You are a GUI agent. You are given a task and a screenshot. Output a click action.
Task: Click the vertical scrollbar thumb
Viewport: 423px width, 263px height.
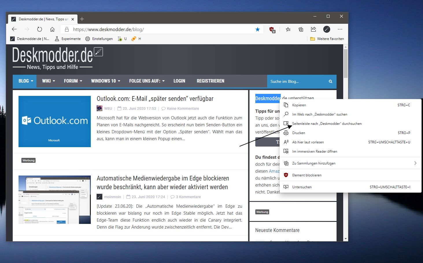[x=346, y=64]
